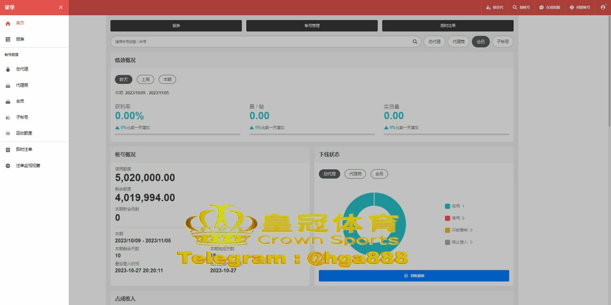This screenshot has width=611, height=305.
Task: Click the blue 回收额度 button
Action: [x=414, y=275]
